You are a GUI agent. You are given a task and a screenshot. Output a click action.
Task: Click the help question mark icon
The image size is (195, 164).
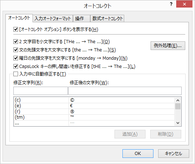click(x=171, y=4)
